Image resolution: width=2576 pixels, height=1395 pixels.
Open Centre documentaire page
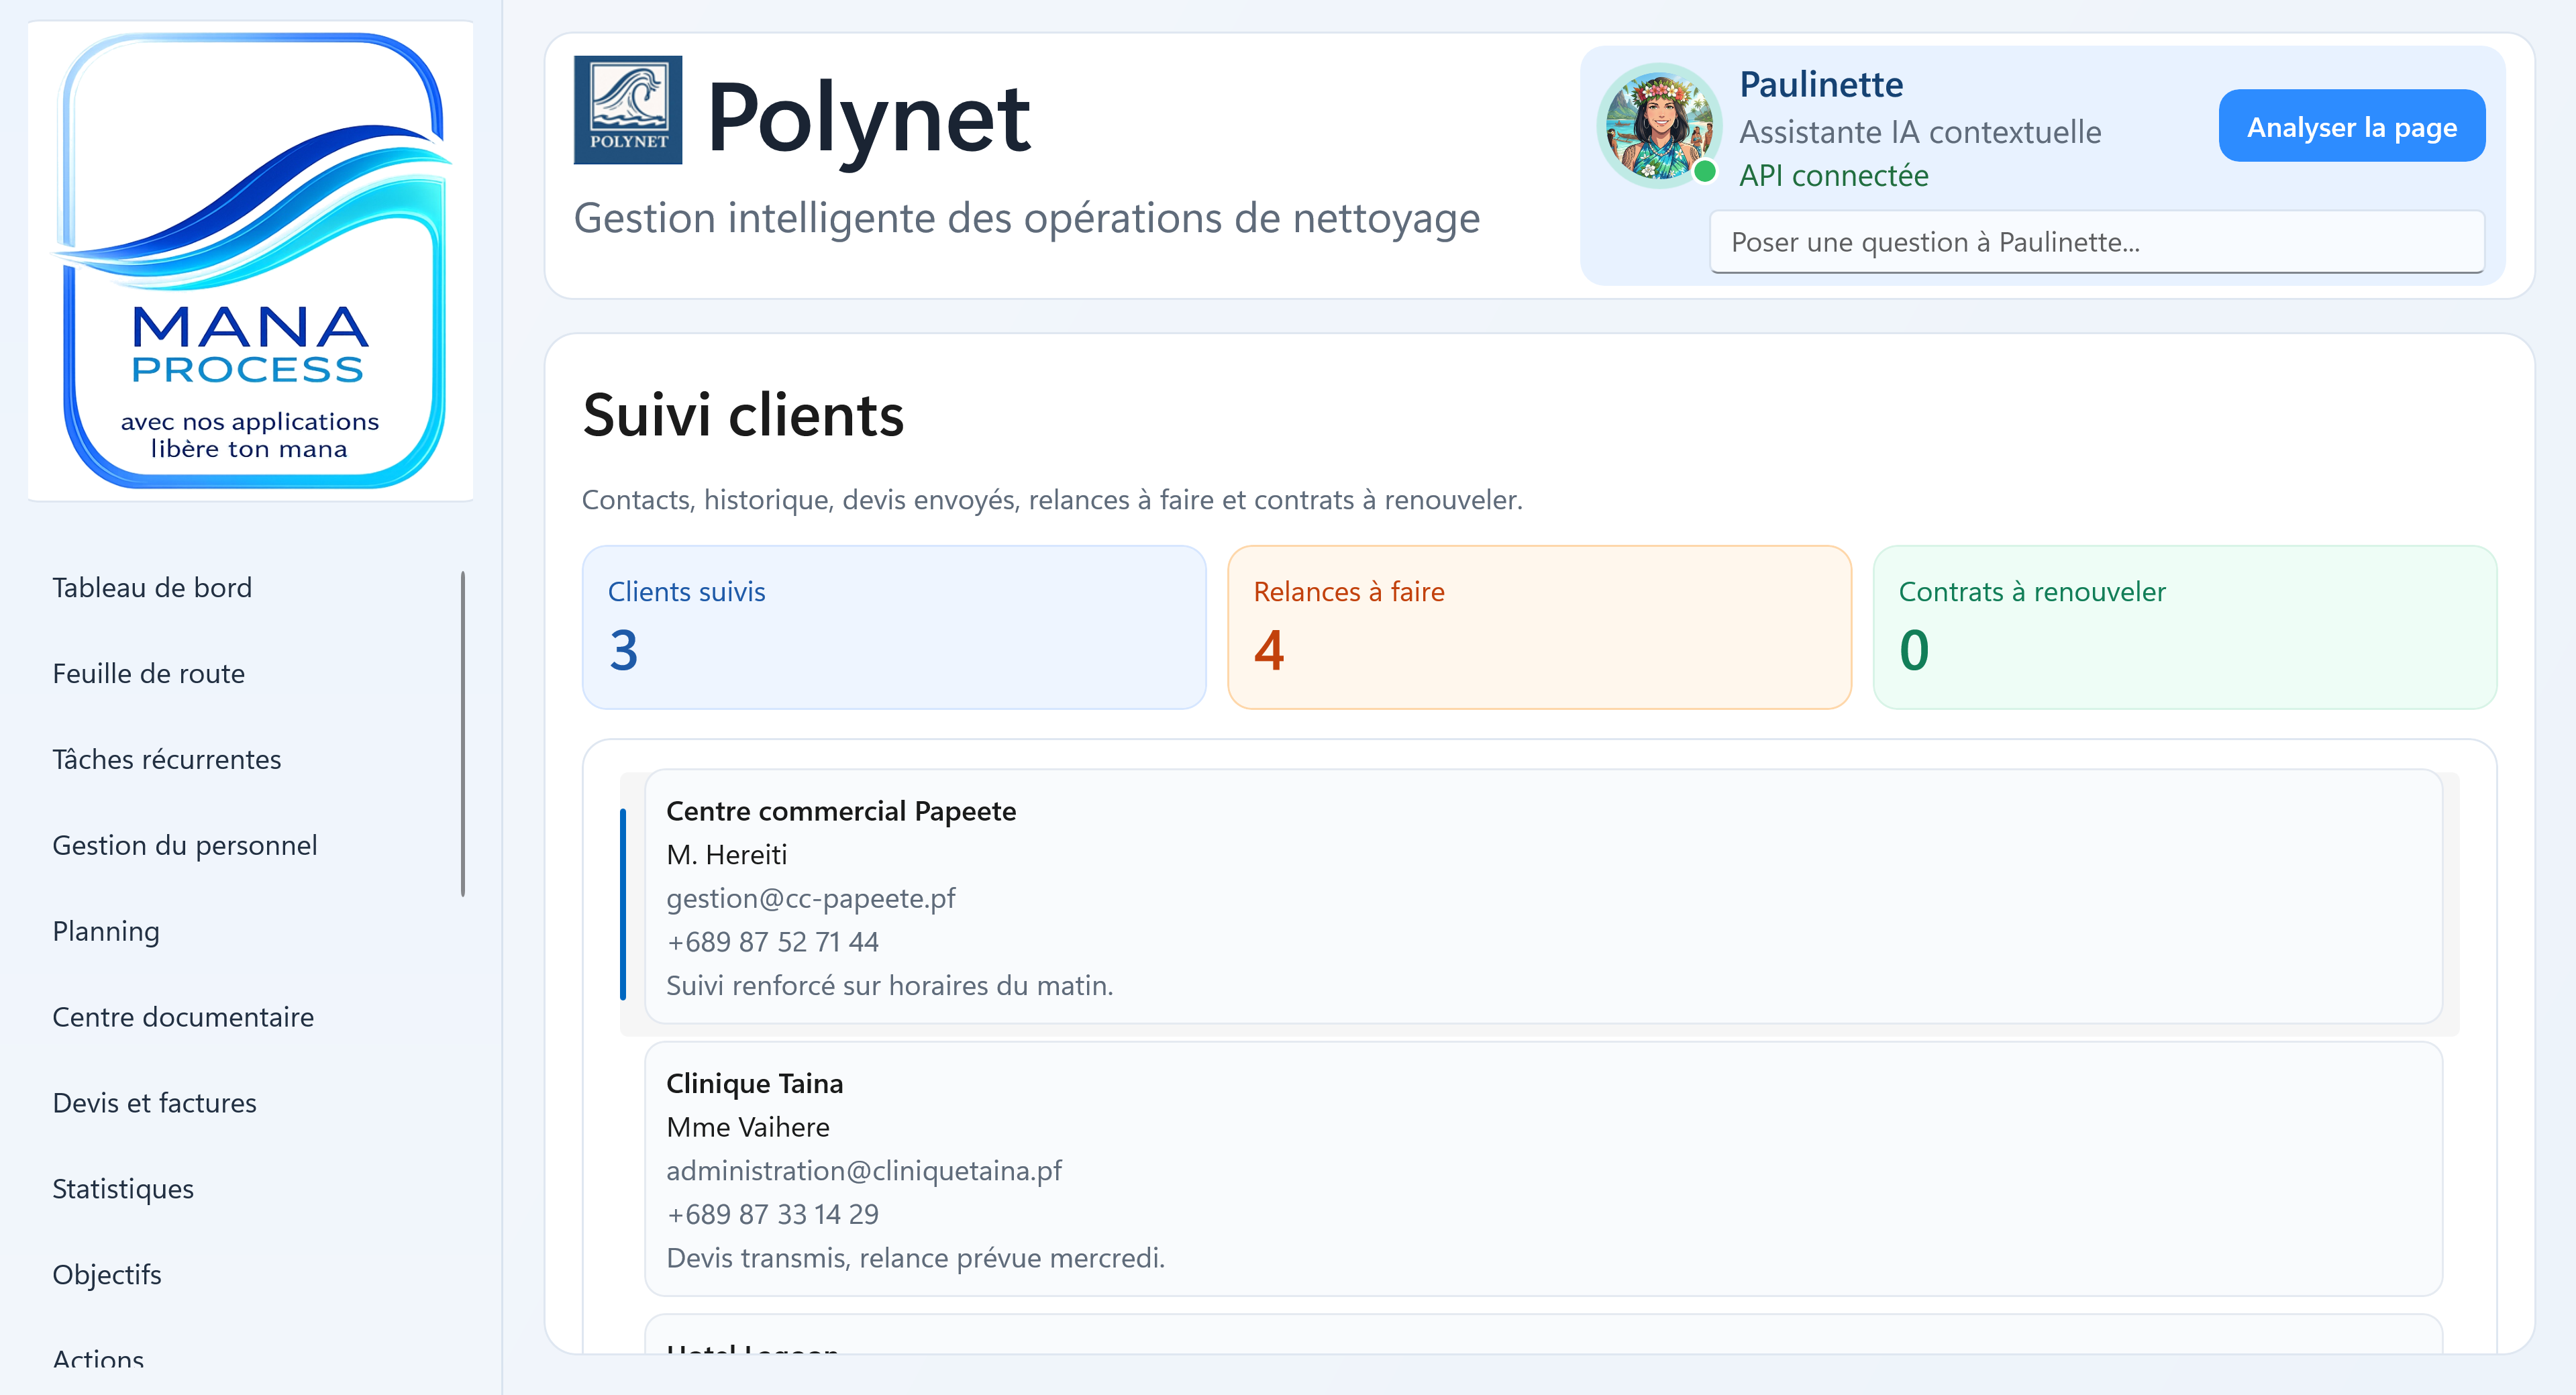pos(183,1018)
